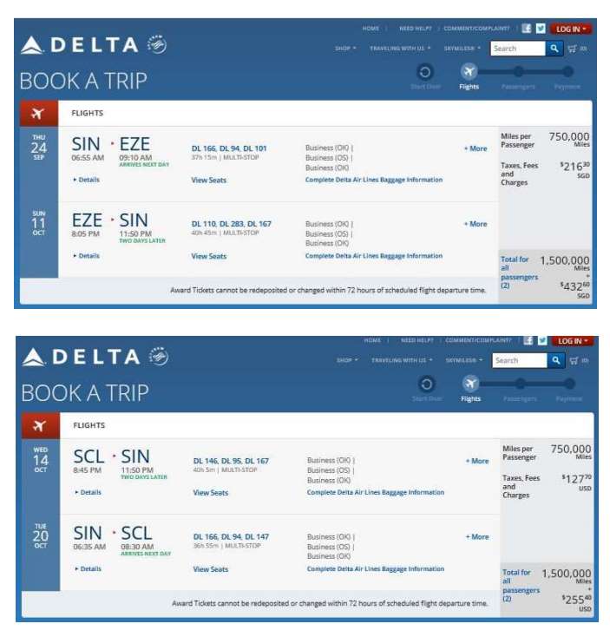Click the Flights airplane step icon above SCL–SIN flights

470,384
